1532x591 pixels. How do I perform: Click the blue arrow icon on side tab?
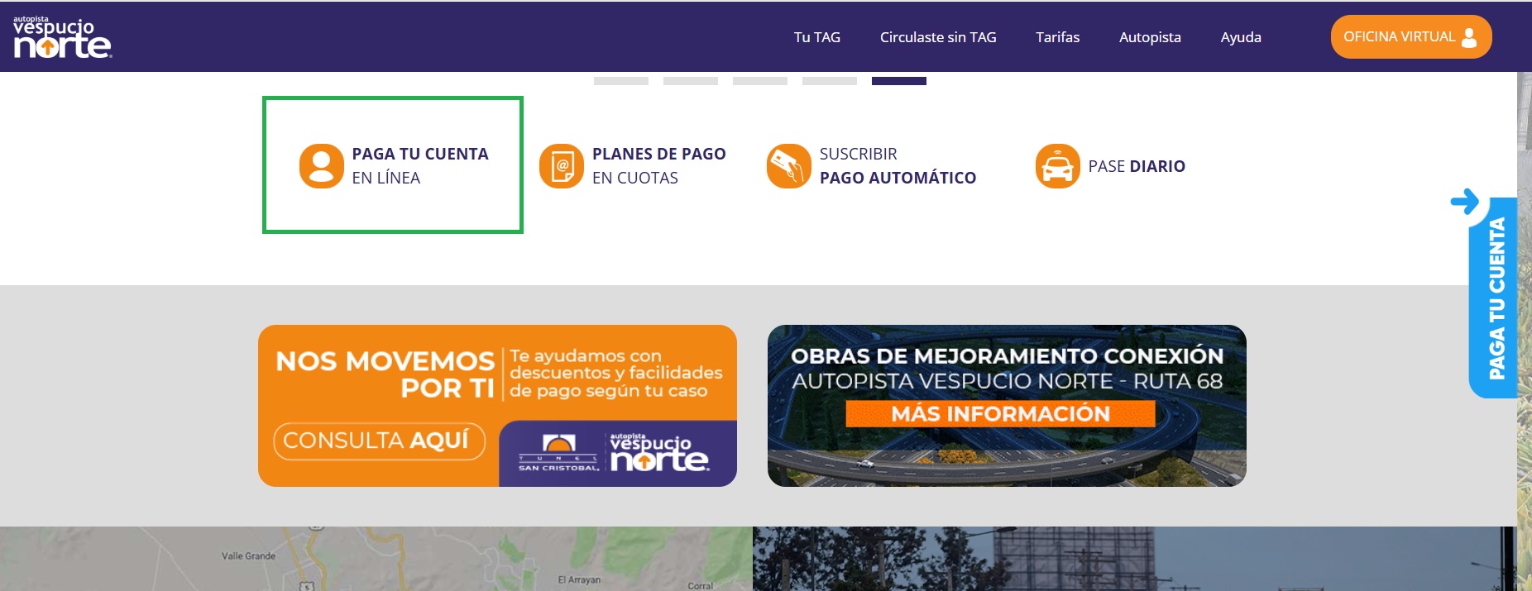tap(1465, 201)
